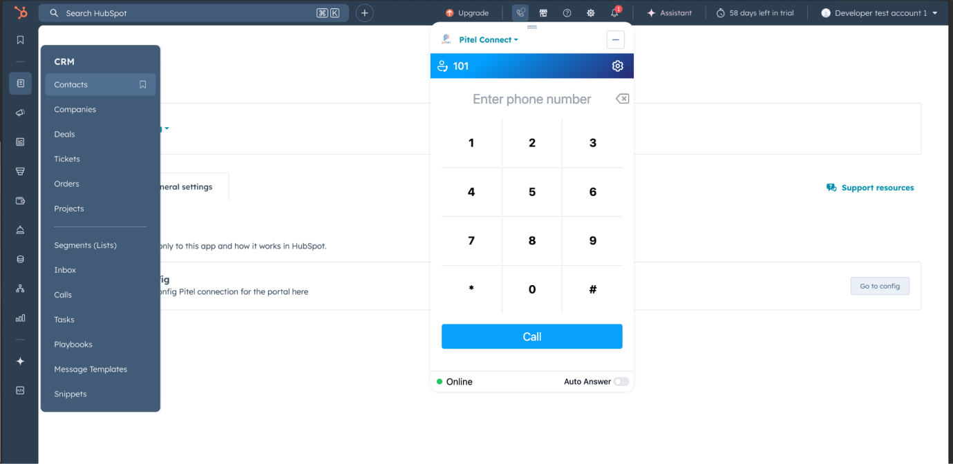Open the Help question-mark icon

pos(567,12)
